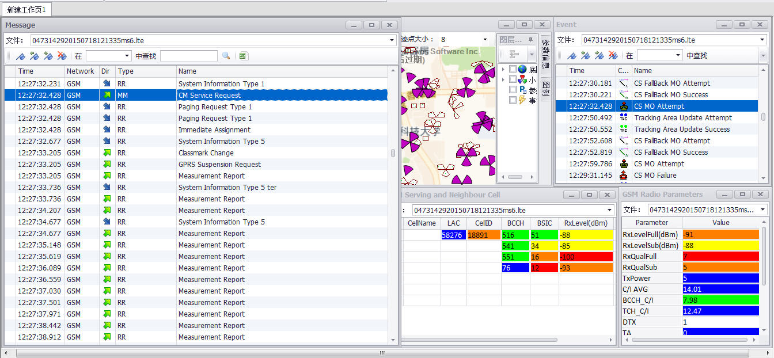Click the lightning bolt event layer icon

(522, 101)
